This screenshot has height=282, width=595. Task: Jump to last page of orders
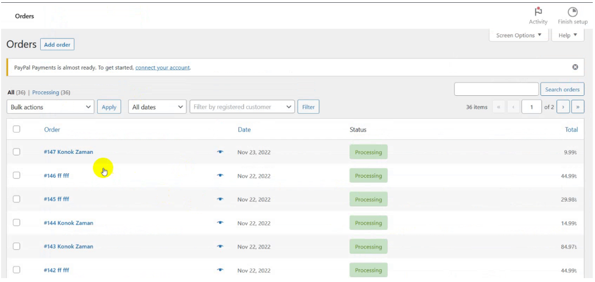(578, 107)
